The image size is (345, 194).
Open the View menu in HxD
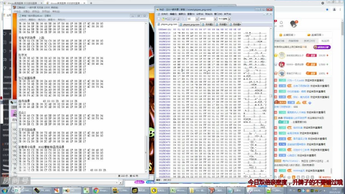pyautogui.click(x=191, y=14)
